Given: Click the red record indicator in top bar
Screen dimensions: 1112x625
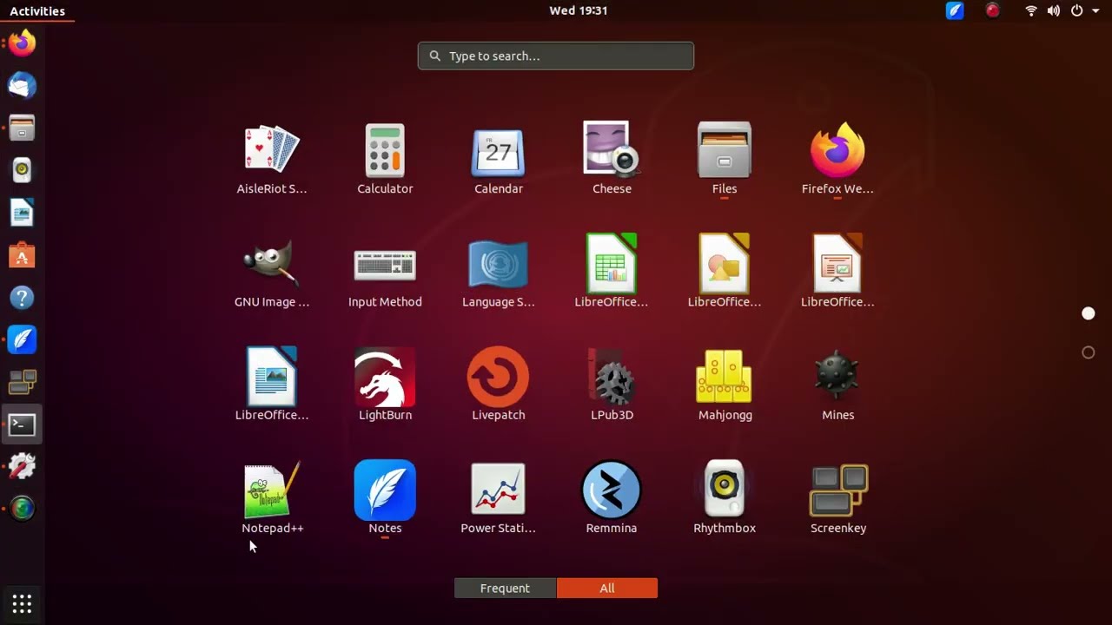Looking at the screenshot, I should pyautogui.click(x=992, y=10).
